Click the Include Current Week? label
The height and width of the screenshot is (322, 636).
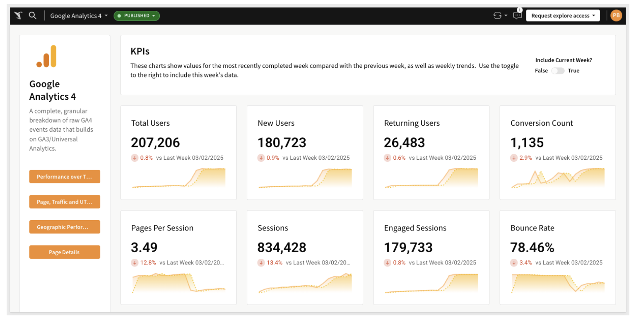tap(564, 60)
